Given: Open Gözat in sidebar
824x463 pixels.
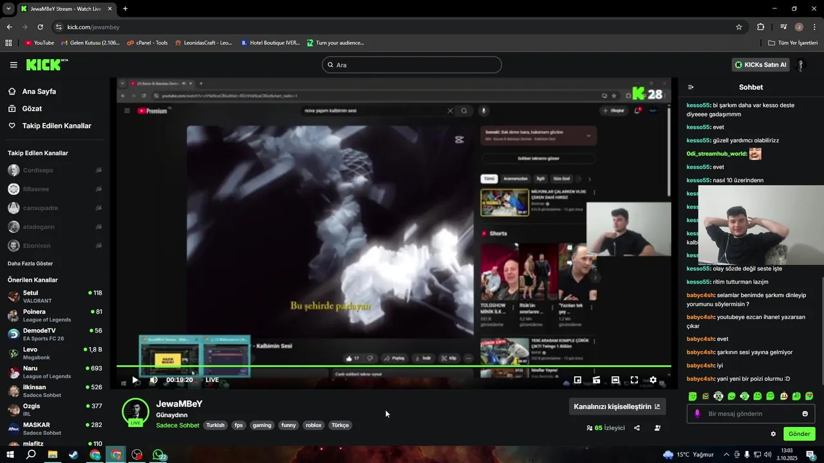Looking at the screenshot, I should 32,109.
